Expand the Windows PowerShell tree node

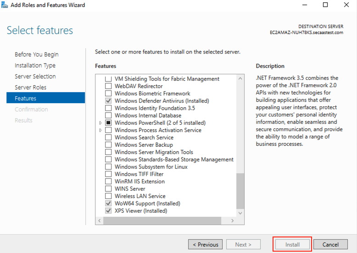[x=100, y=123]
